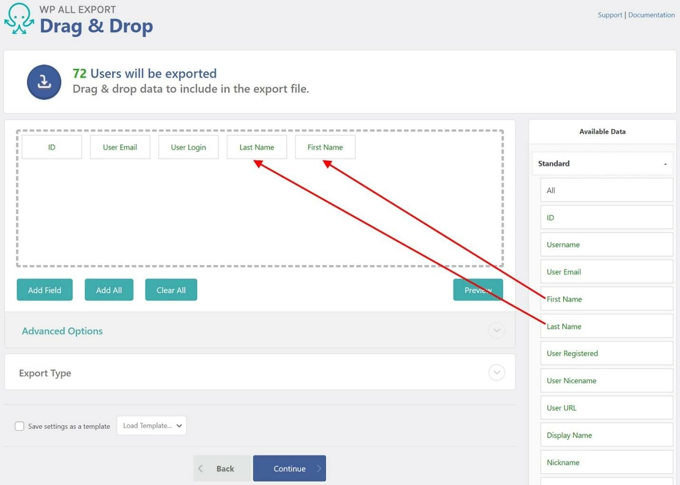
Task: Click All in Available Data list
Action: click(607, 190)
